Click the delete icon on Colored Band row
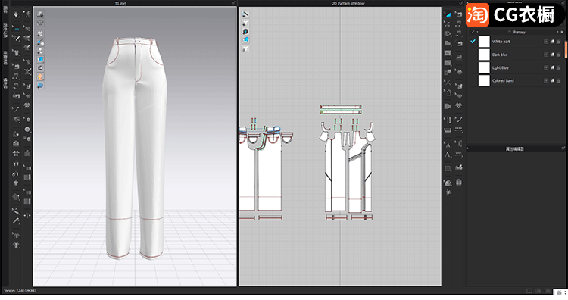Screen dimensions: 568x300 [559, 81]
